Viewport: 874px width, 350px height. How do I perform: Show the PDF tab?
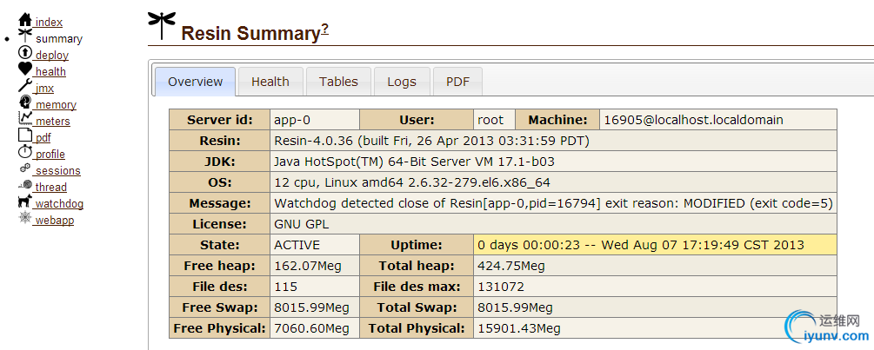(x=457, y=82)
